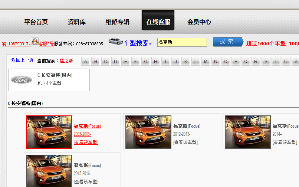Filter by letter H
This screenshot has width=299, height=187.
[155, 62]
